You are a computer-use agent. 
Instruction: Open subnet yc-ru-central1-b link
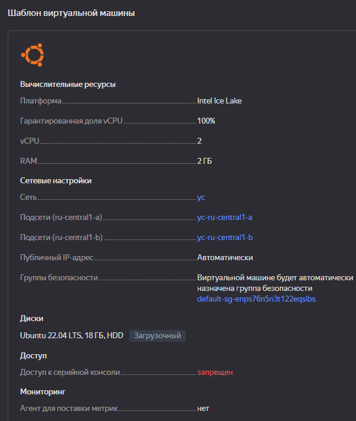[x=225, y=237]
